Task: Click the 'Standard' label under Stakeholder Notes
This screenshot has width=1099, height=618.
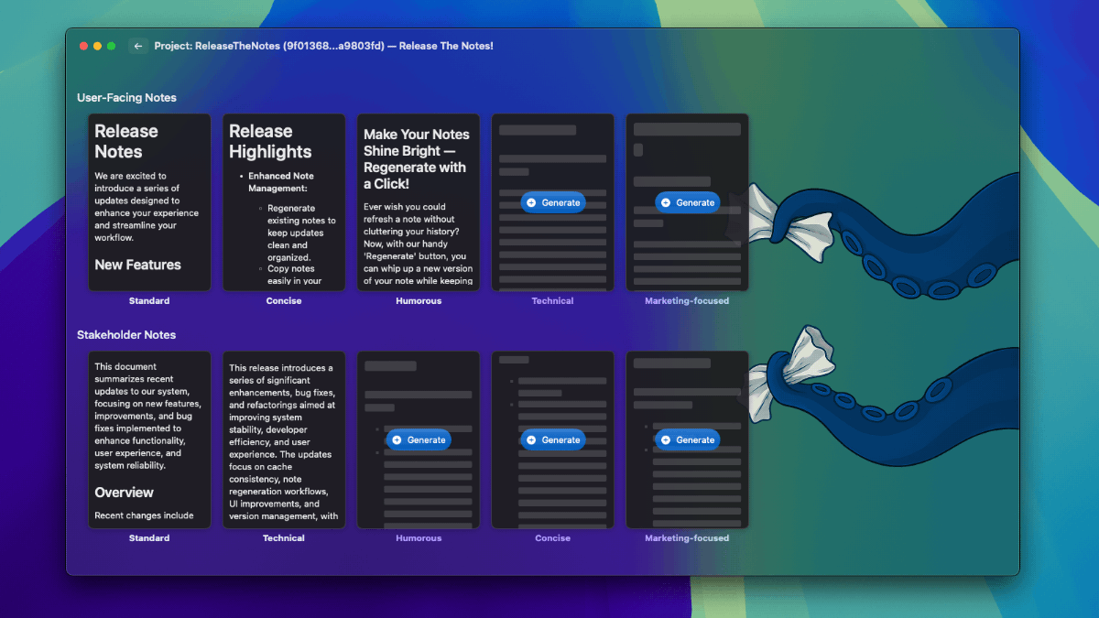Action: [149, 538]
